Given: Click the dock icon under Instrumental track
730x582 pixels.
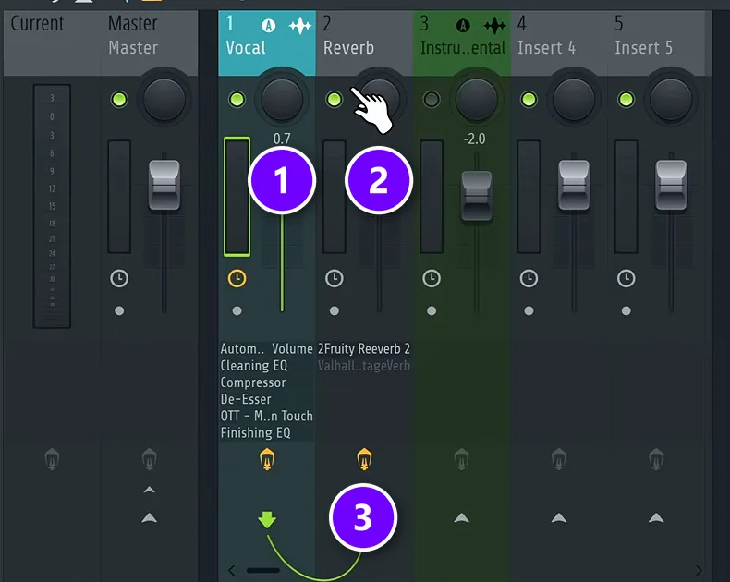Looking at the screenshot, I should 461,459.
